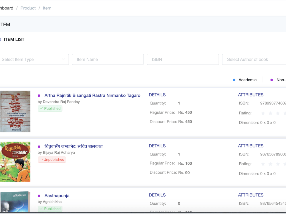Open the Select Item Type dropdown
Viewport: 286px width, 214px height.
point(34,59)
